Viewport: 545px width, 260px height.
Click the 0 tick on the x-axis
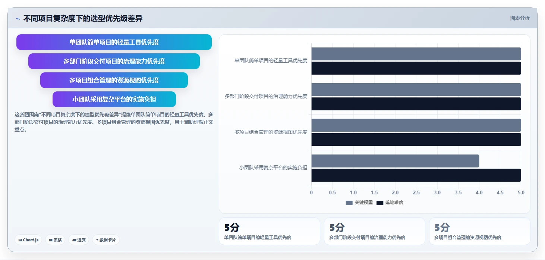coord(312,192)
